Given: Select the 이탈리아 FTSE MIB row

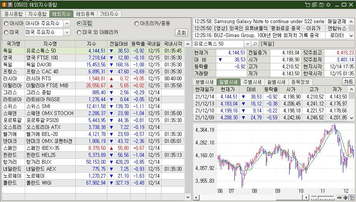Looking at the screenshot, I should [93, 85].
